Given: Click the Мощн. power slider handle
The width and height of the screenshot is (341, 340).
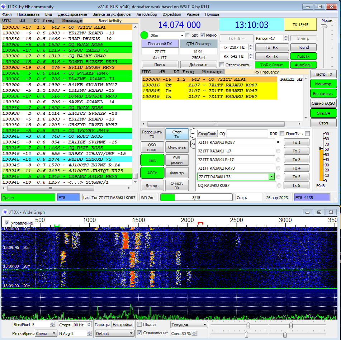Looking at the screenshot, I should coord(324,26).
